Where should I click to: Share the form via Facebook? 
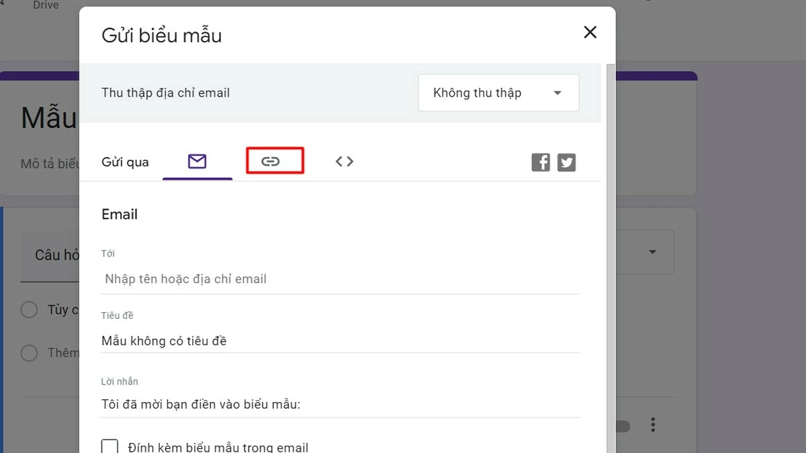pyautogui.click(x=540, y=162)
